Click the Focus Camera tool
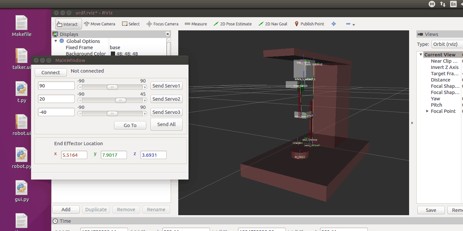This screenshot has width=463, height=231. (x=162, y=24)
